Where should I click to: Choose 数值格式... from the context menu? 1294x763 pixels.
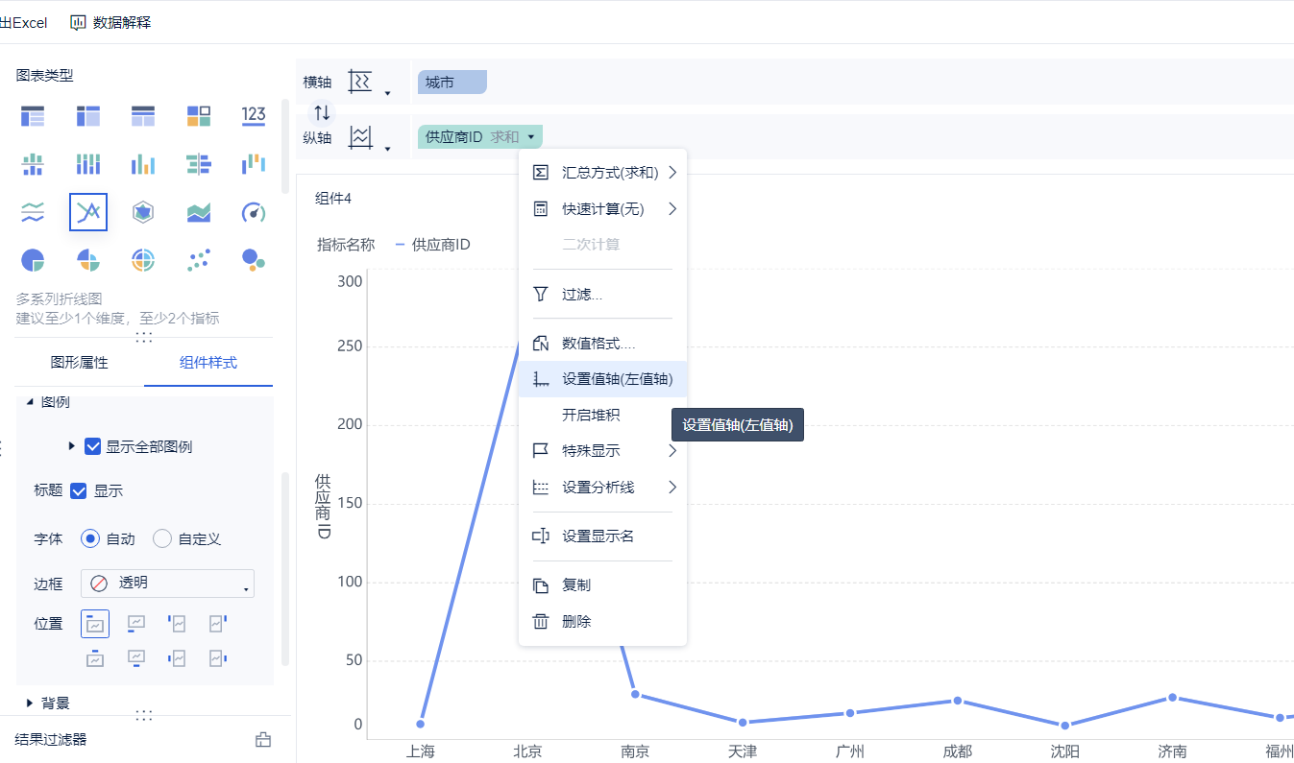602,343
